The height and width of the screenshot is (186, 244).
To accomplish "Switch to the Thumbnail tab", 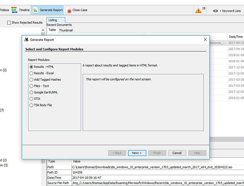I will tap(66, 30).
